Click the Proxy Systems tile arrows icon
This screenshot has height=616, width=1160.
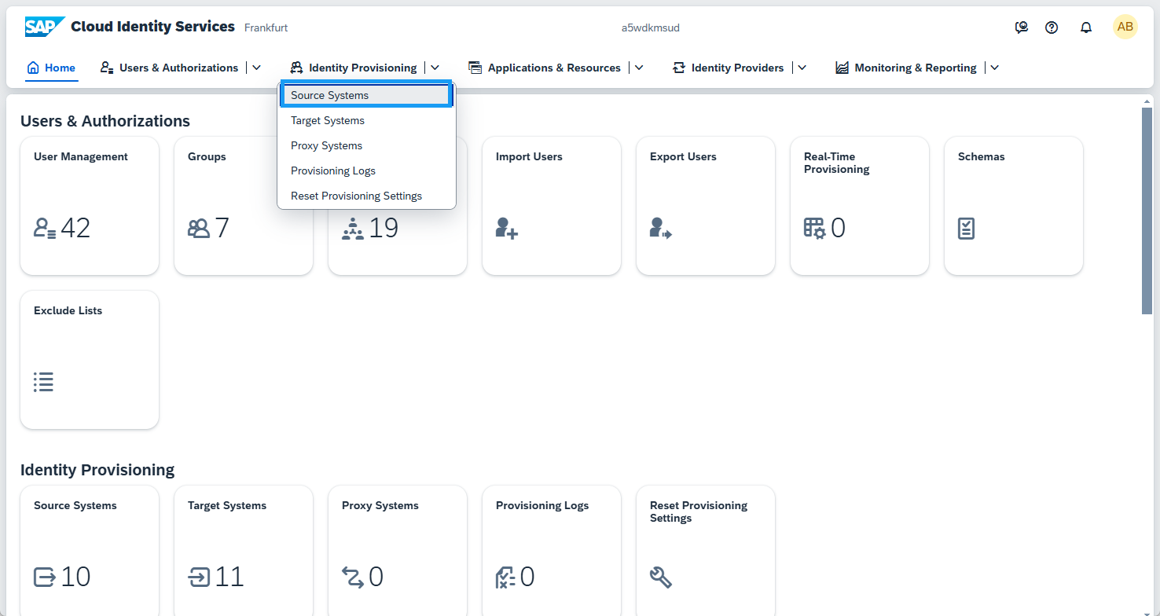click(x=353, y=577)
